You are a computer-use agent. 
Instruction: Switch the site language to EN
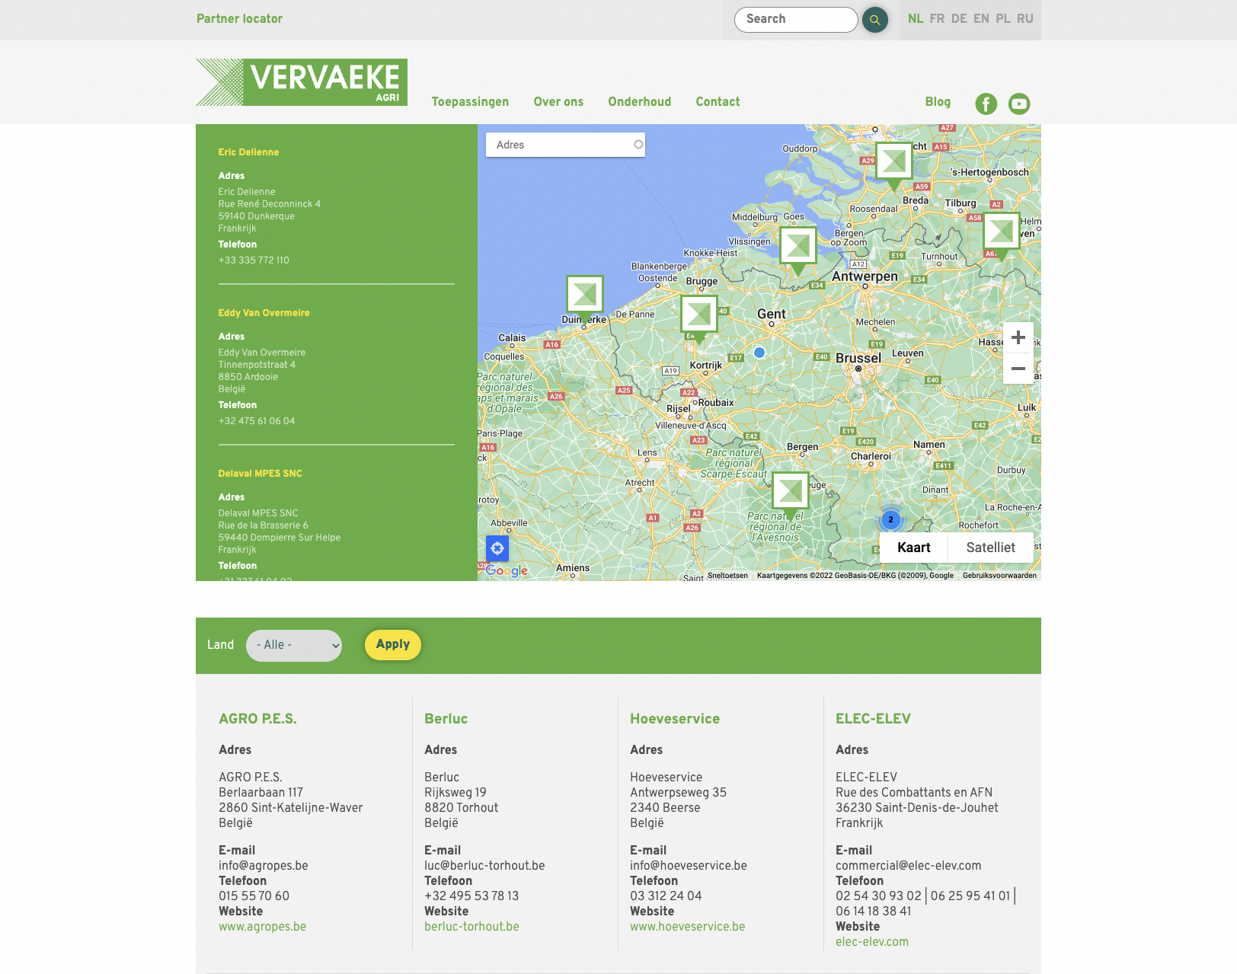click(x=981, y=19)
